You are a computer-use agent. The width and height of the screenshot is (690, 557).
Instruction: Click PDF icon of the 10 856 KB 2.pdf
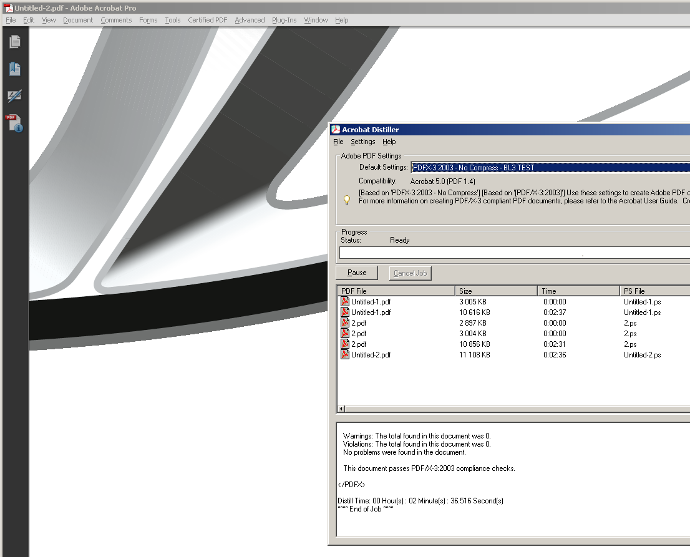point(345,344)
